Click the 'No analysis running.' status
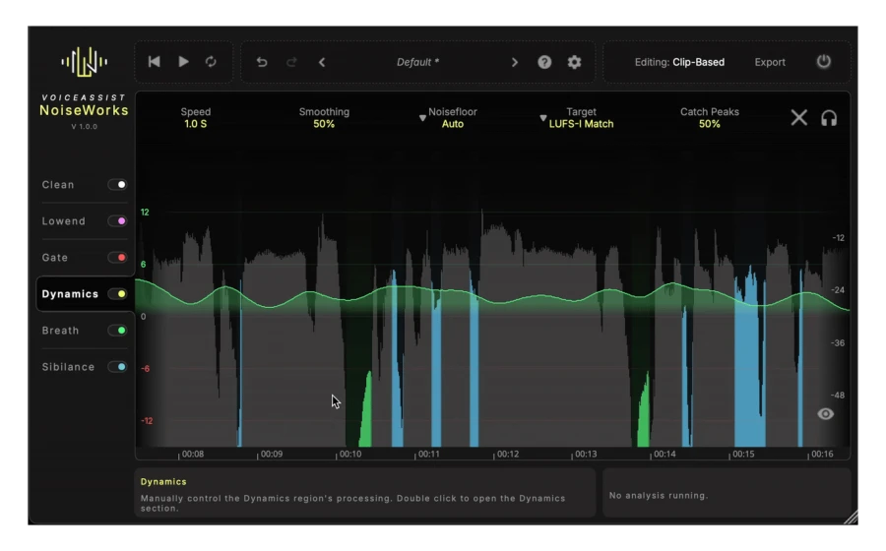 click(x=659, y=495)
